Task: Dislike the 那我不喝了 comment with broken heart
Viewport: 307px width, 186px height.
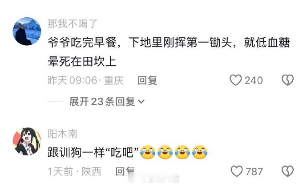Action: click(x=287, y=80)
